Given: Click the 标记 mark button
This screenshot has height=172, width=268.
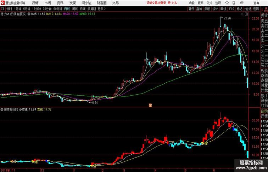Looking at the screenshot, I should [x=239, y=9].
